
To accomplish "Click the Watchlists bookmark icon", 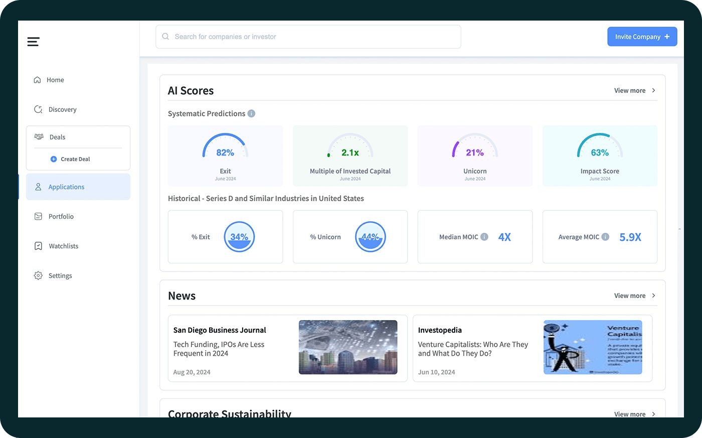I will pyautogui.click(x=38, y=246).
